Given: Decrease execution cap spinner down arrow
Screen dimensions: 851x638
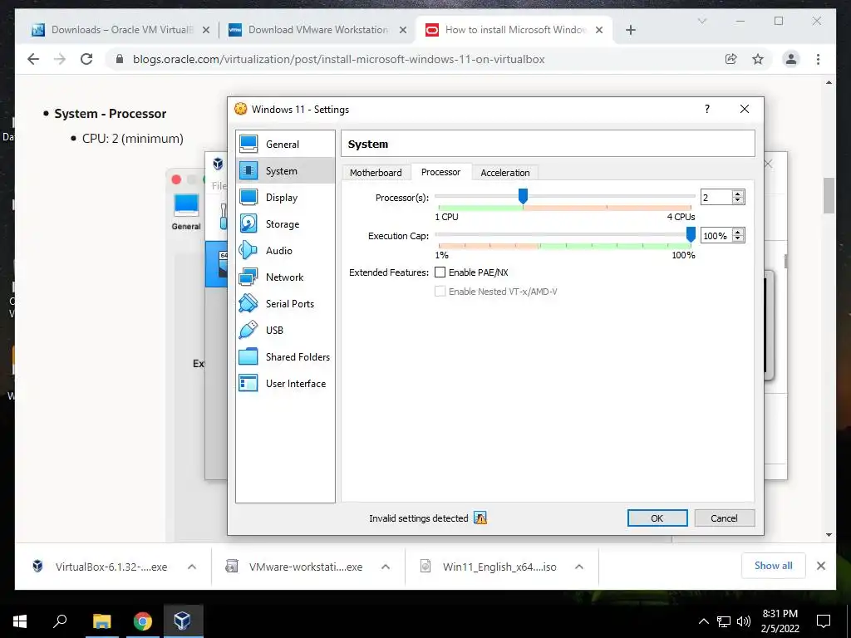Looking at the screenshot, I should pos(738,238).
